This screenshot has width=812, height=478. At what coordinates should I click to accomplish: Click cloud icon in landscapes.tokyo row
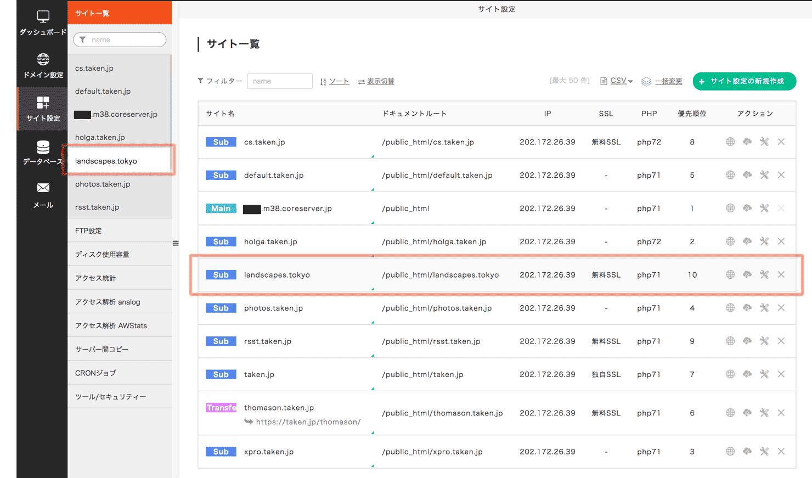click(747, 274)
